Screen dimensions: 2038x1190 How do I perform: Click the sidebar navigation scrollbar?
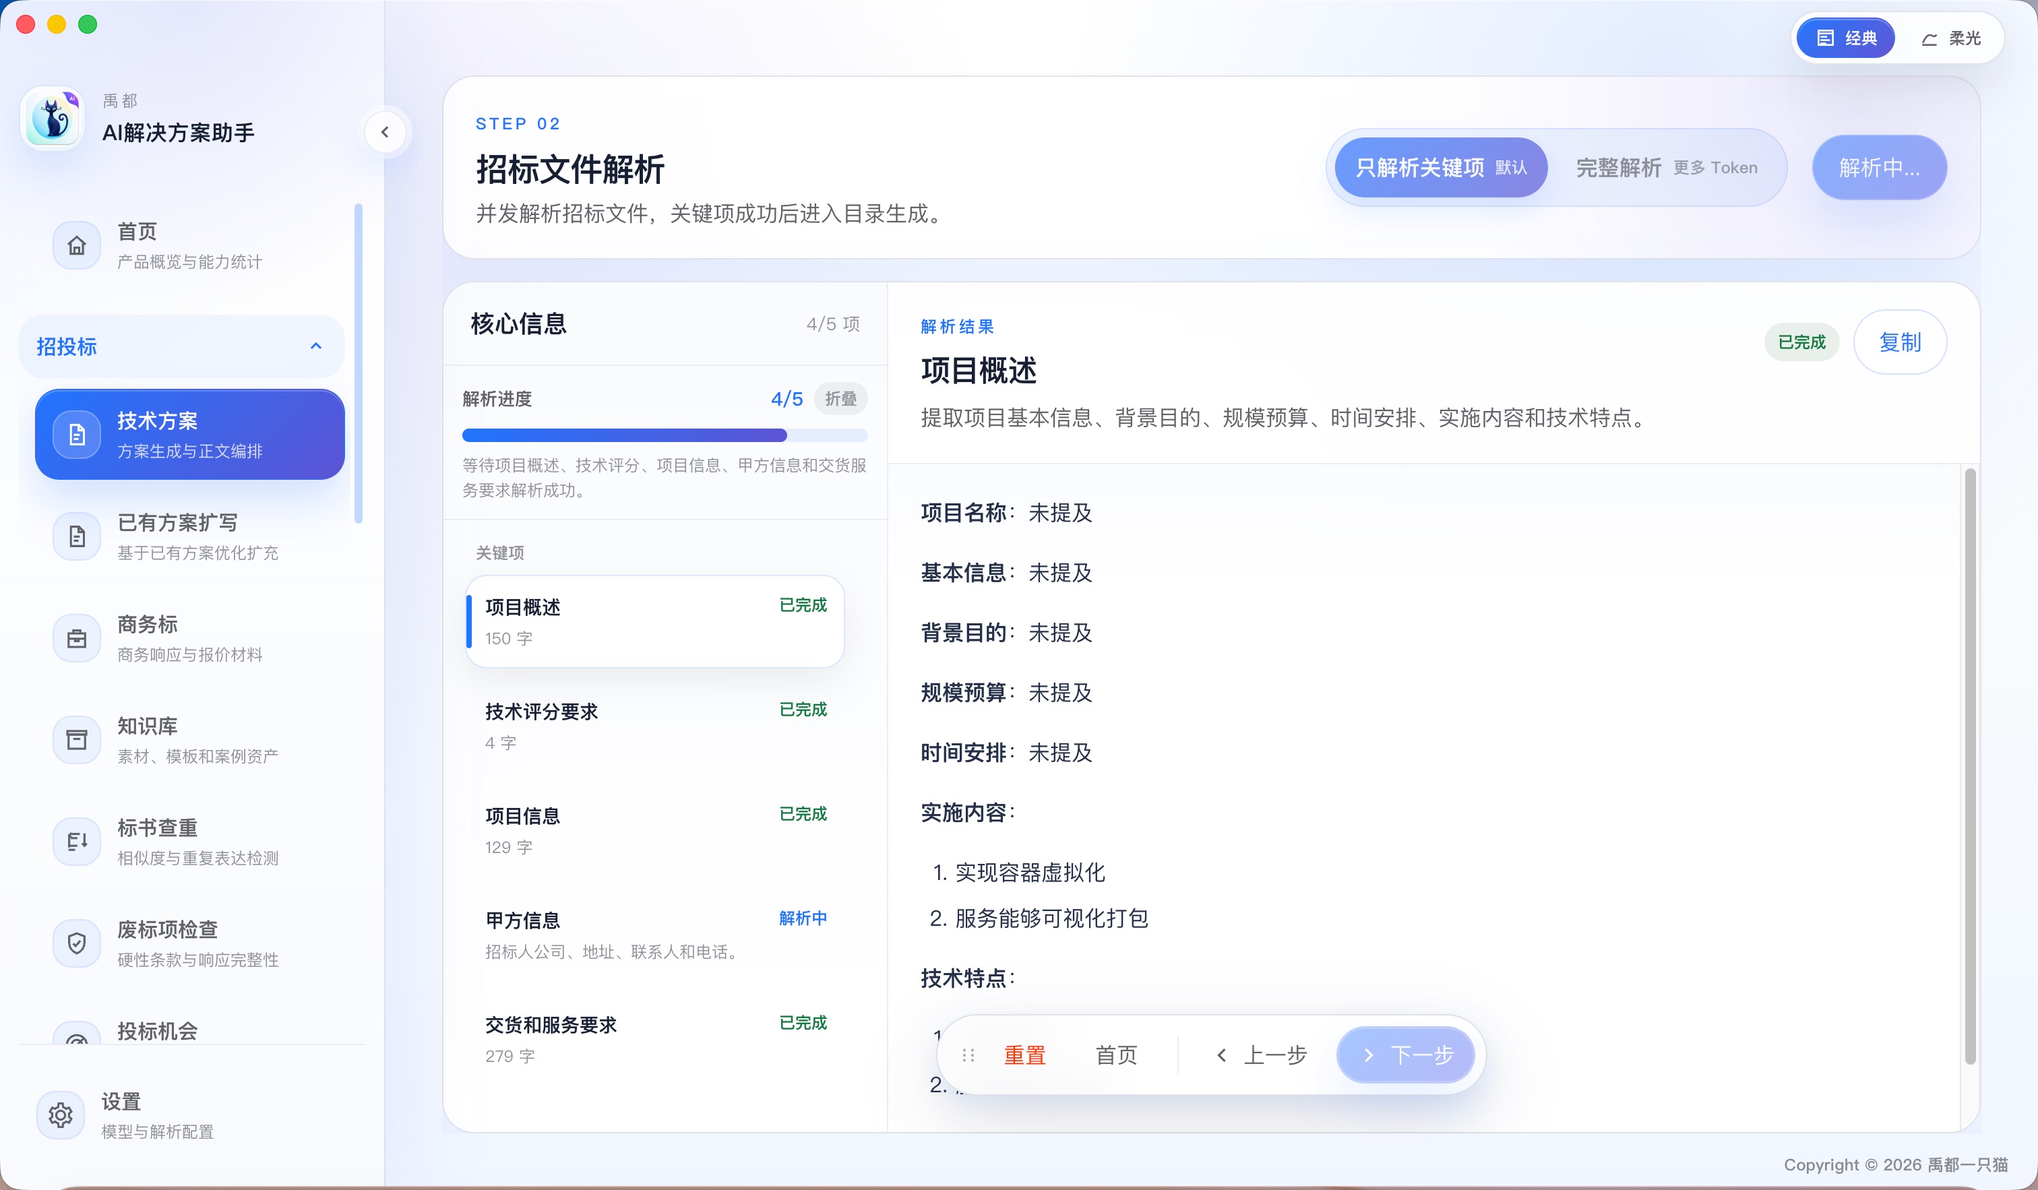tap(359, 364)
